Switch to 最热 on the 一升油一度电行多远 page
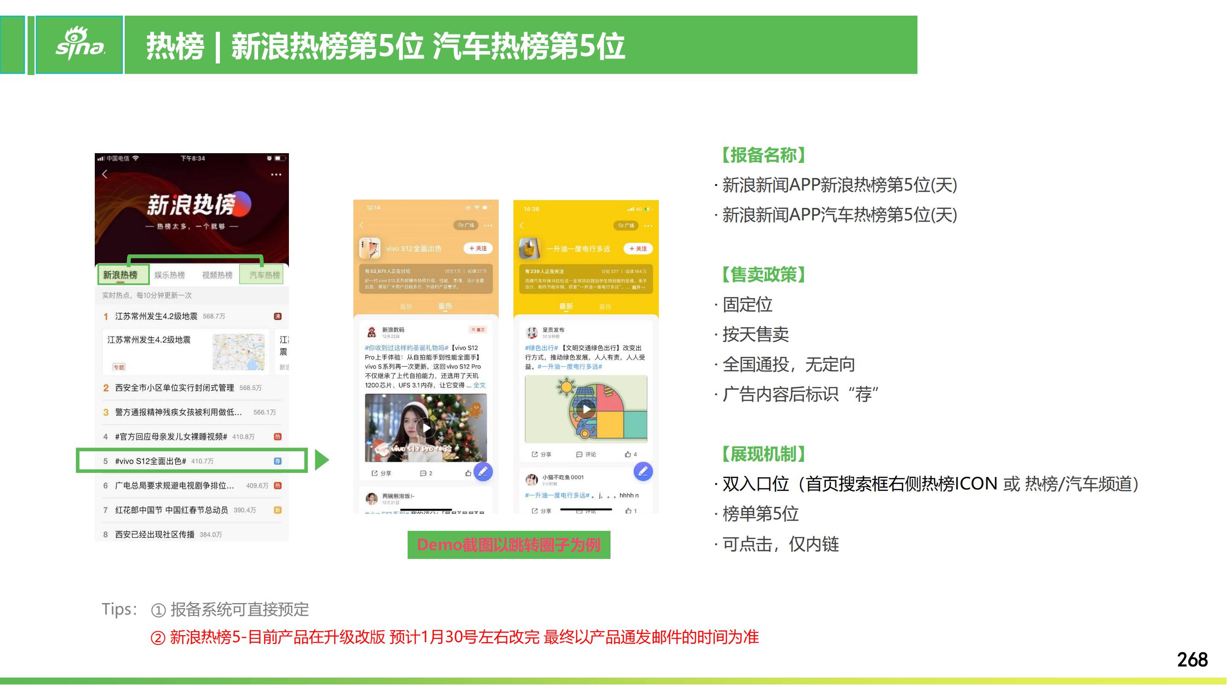1227x690 pixels. 605,306
